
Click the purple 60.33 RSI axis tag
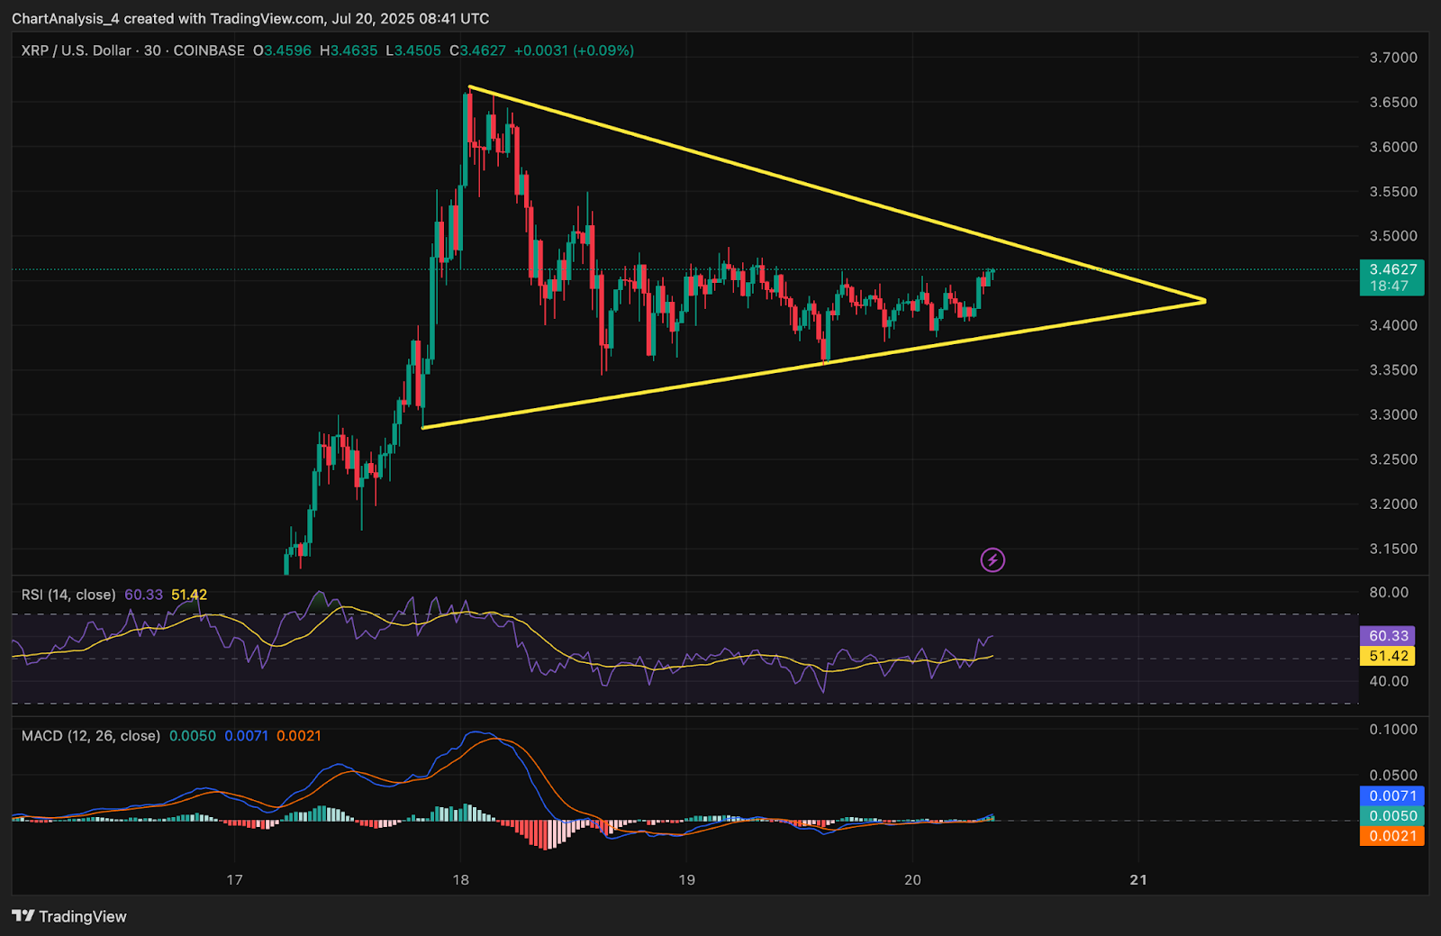[1387, 636]
